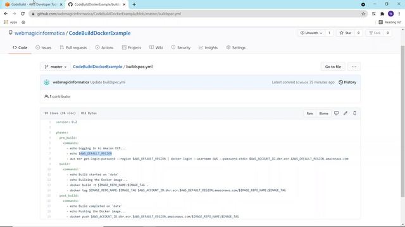The width and height of the screenshot is (405, 227).
Task: Edit file with the pencil icon
Action: (x=346, y=113)
